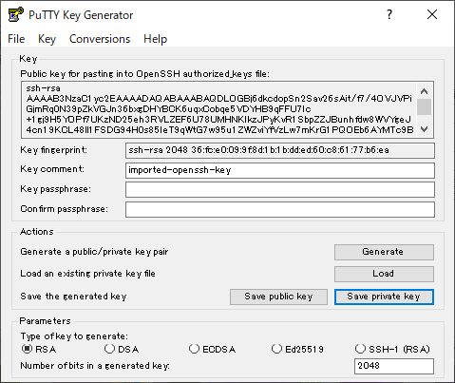Click the public key scrollbar down arrow
Screen dimensions: 455x383
pyautogui.click(x=424, y=129)
